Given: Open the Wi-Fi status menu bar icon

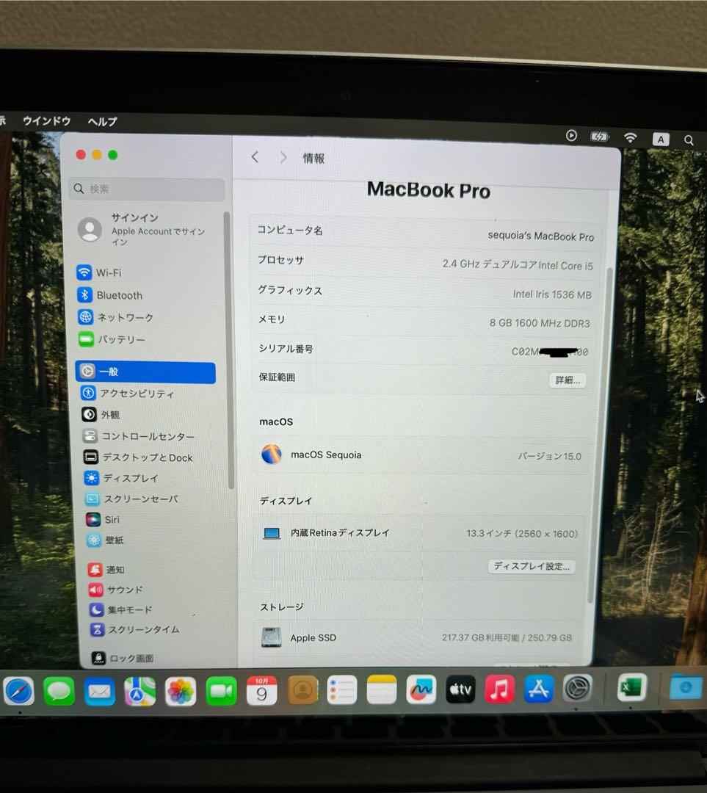Looking at the screenshot, I should pyautogui.click(x=630, y=137).
